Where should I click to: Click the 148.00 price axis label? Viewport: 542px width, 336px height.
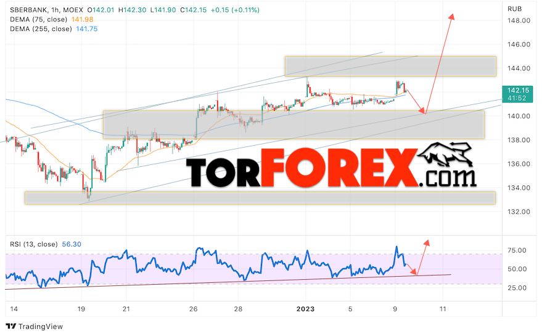pos(519,20)
